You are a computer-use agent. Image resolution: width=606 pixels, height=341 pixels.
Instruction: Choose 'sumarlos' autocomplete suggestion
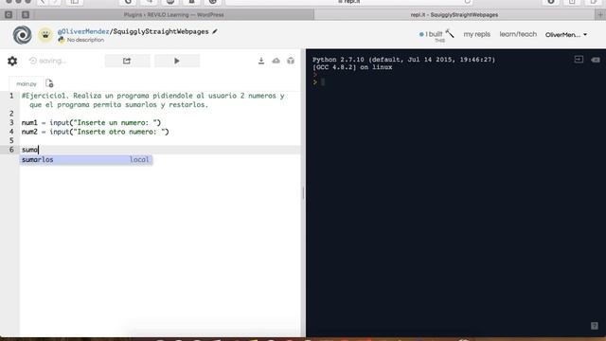pos(86,159)
